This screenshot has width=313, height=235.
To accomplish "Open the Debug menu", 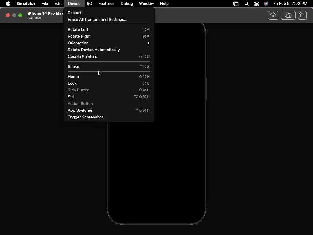I will click(127, 4).
